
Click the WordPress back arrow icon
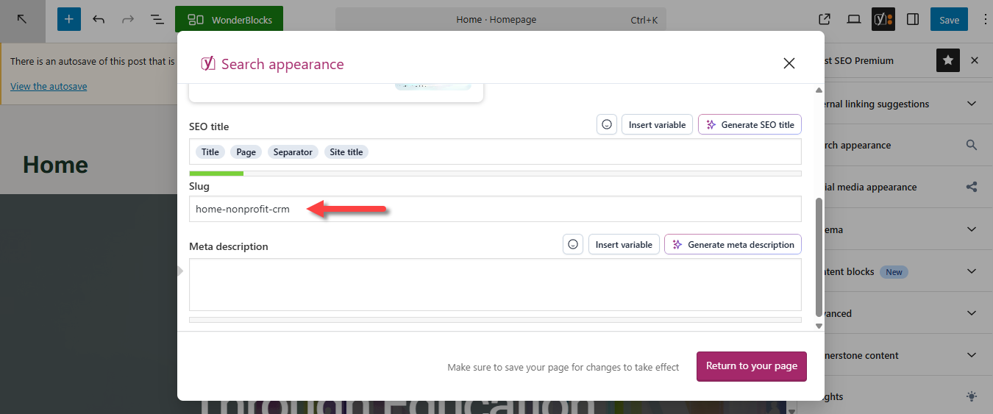pos(22,19)
